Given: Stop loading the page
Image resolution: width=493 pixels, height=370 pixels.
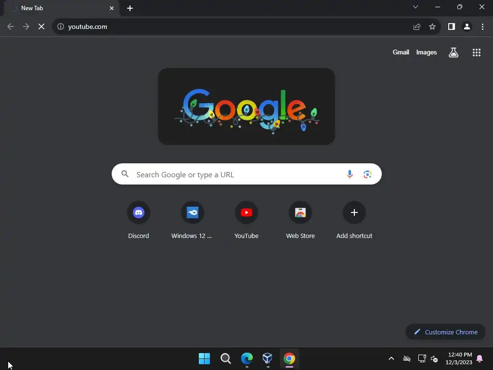Looking at the screenshot, I should tap(41, 27).
